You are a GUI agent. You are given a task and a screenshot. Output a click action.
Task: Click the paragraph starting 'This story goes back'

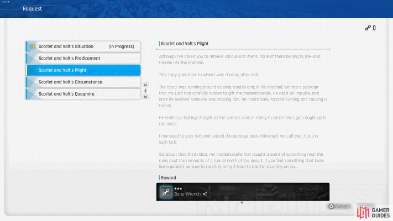click(209, 75)
